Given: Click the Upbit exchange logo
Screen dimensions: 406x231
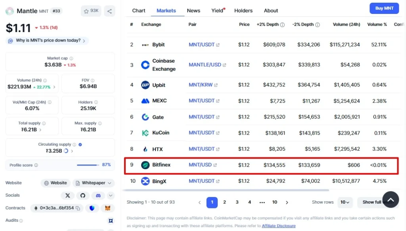Looking at the screenshot, I should click(x=145, y=85).
